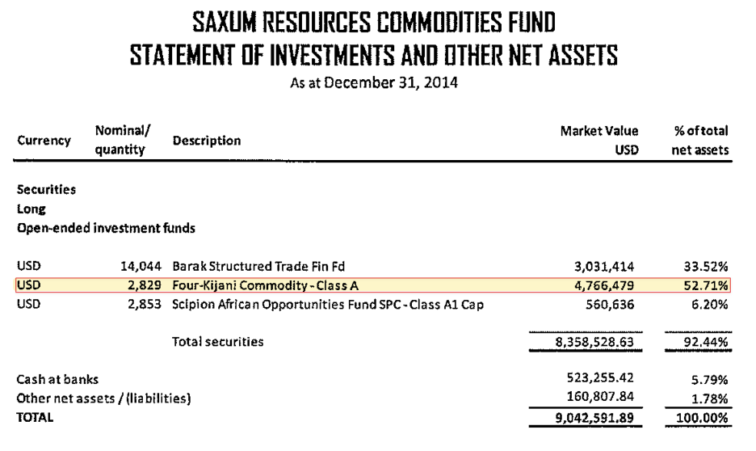The height and width of the screenshot is (451, 756).
Task: Click the As at December 31, 2014 date
Action: point(374,82)
